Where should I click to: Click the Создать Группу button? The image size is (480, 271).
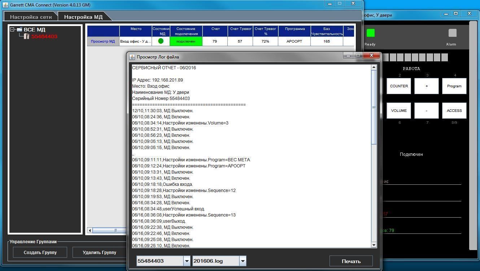pyautogui.click(x=40, y=253)
